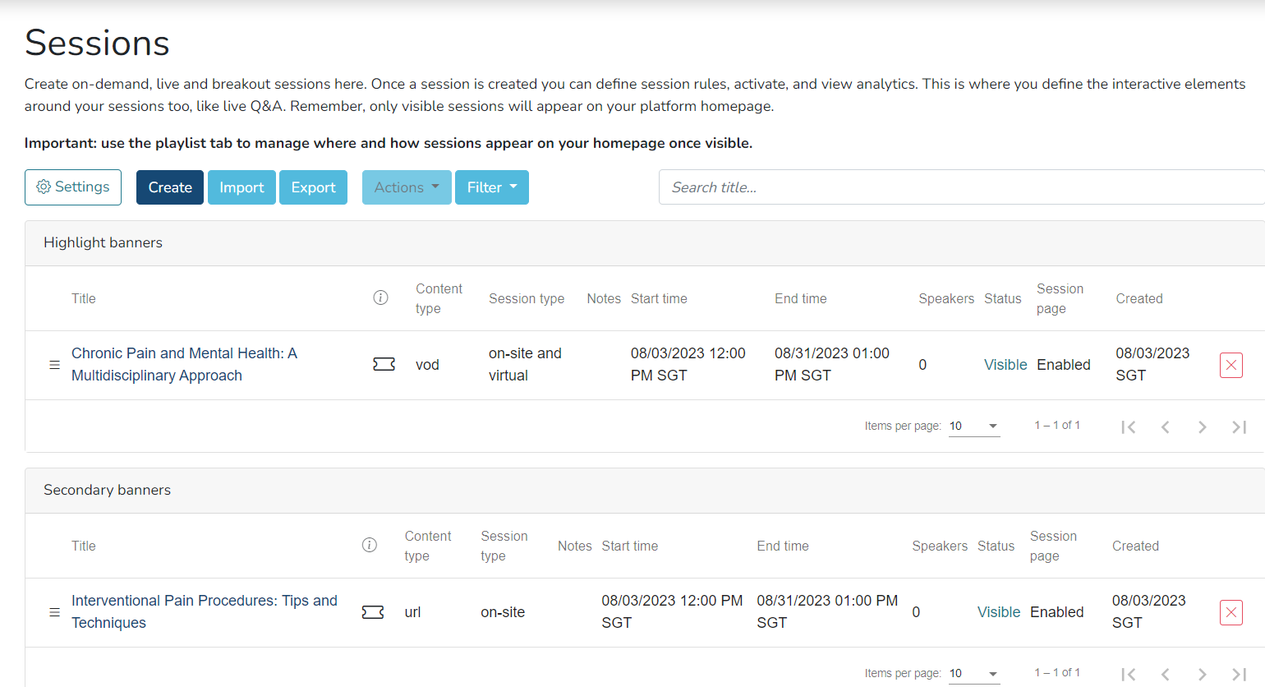Click the info icon in Highlight banners header

(x=380, y=298)
